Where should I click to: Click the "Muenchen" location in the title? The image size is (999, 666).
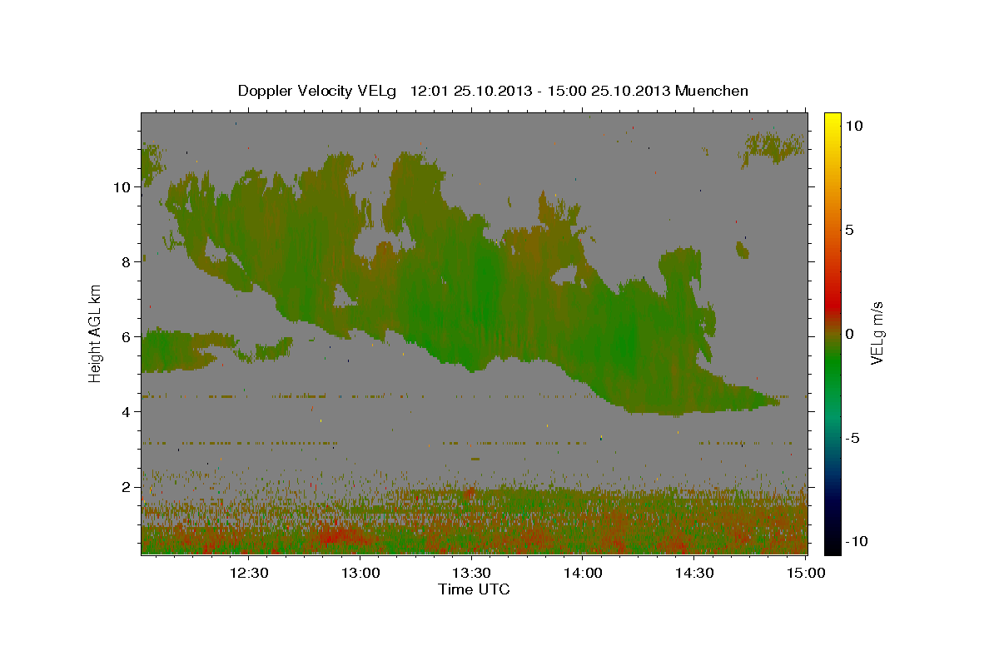point(712,91)
